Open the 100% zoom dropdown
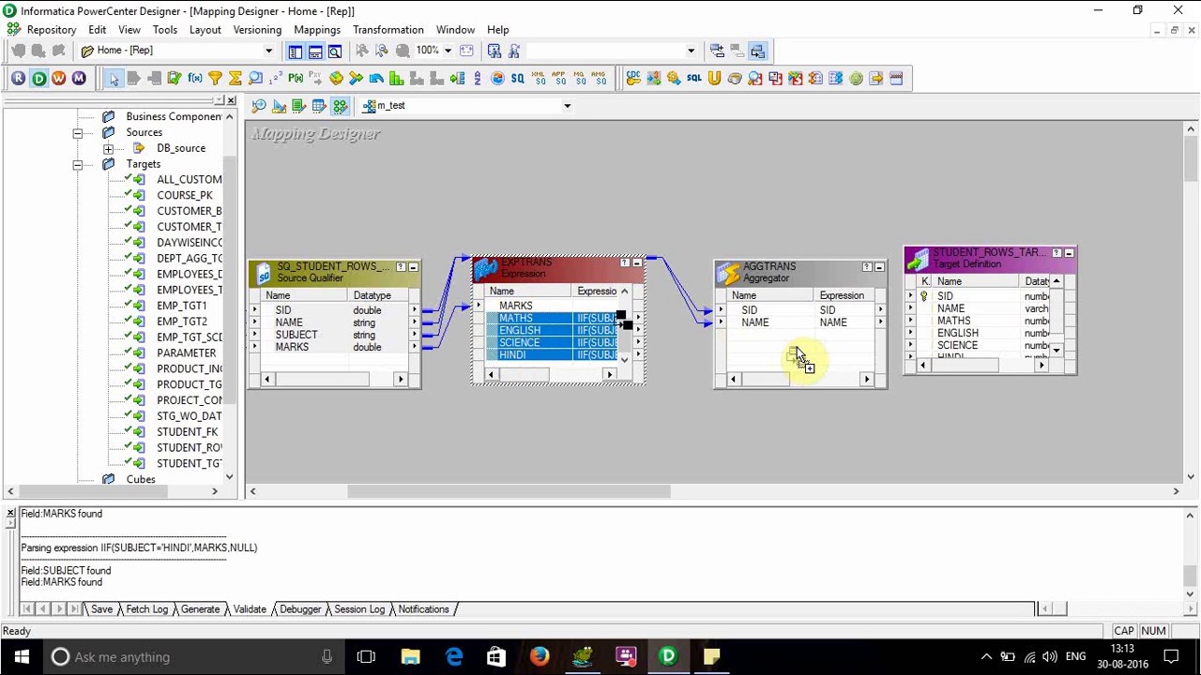The width and height of the screenshot is (1201, 675). coord(448,51)
